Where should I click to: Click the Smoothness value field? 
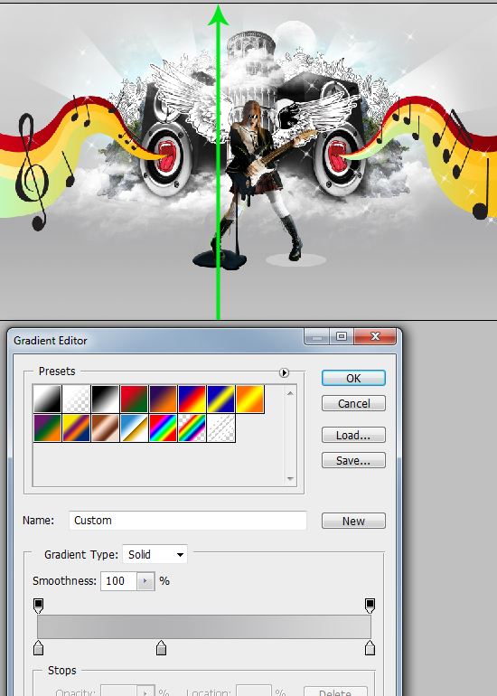coord(118,581)
